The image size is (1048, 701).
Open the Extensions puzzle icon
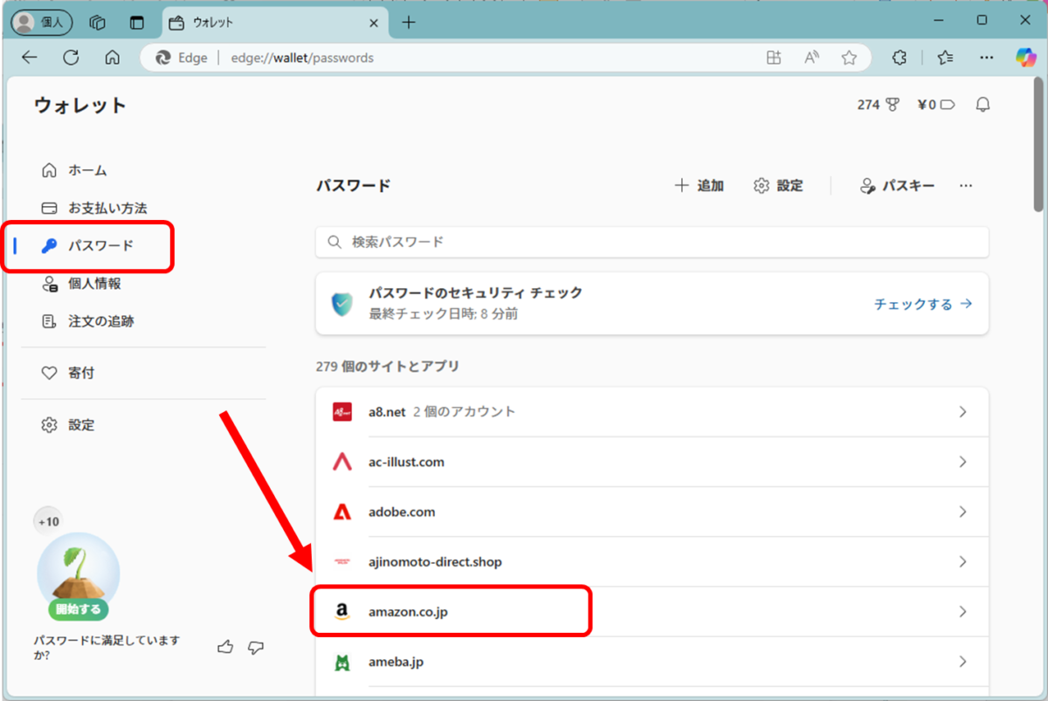(900, 58)
